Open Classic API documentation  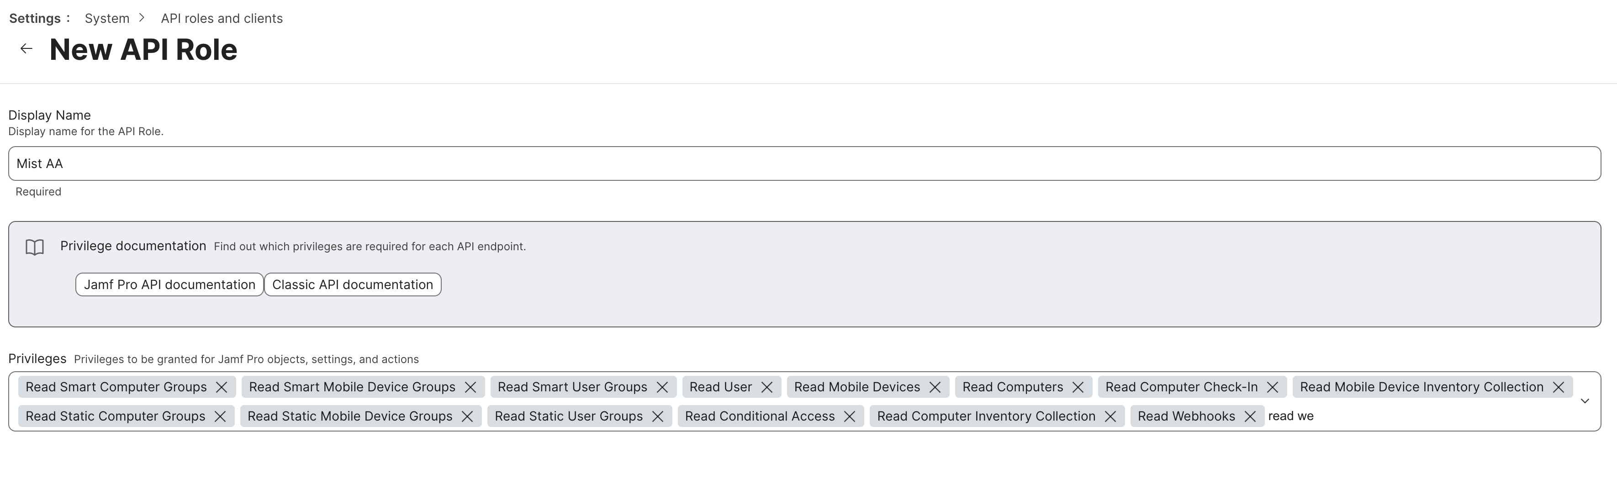click(353, 285)
